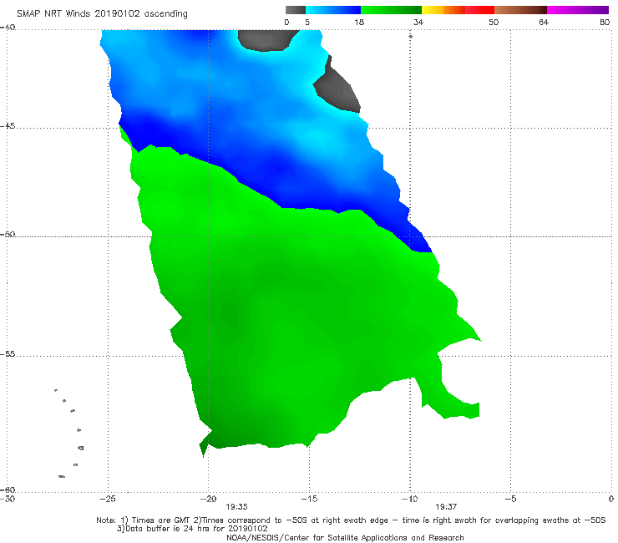The height and width of the screenshot is (543, 618).
Task: Click the note line '3)Data buffer is 24 hrs'
Action: (x=192, y=529)
